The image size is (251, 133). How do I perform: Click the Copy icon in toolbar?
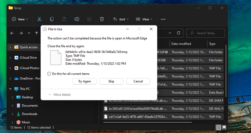pyautogui.click(x=52, y=19)
